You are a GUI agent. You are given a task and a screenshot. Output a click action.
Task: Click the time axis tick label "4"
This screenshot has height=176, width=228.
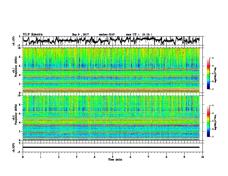(x=95, y=157)
